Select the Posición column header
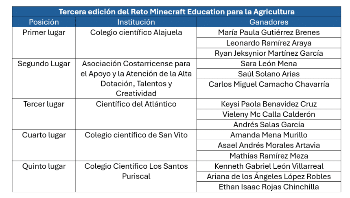The image size is (350, 198). (x=44, y=22)
